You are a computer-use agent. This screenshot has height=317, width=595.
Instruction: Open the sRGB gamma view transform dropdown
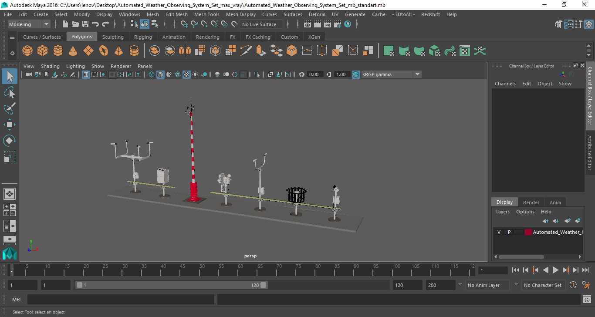(391, 74)
